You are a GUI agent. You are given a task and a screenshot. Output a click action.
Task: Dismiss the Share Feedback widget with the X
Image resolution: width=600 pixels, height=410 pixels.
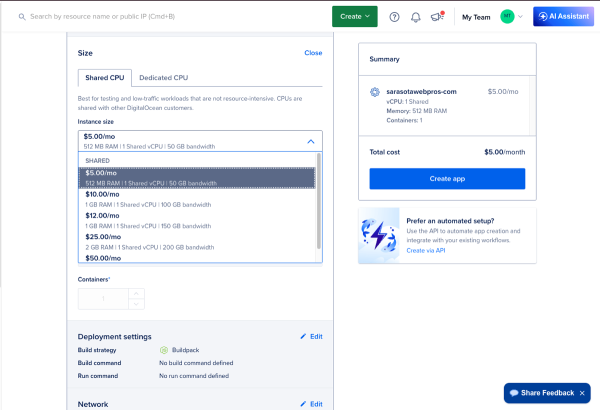point(582,393)
